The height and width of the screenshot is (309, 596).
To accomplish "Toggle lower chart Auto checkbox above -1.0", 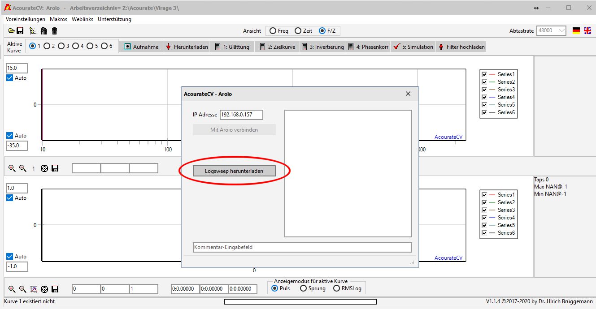I will coord(10,257).
